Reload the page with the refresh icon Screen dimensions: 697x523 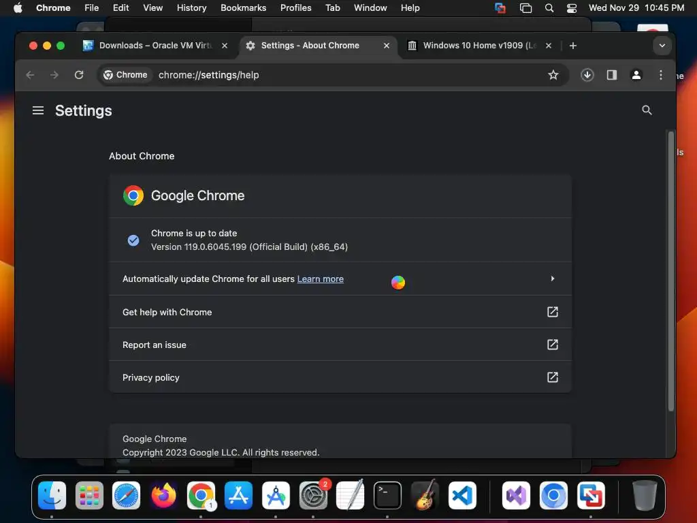(x=79, y=75)
